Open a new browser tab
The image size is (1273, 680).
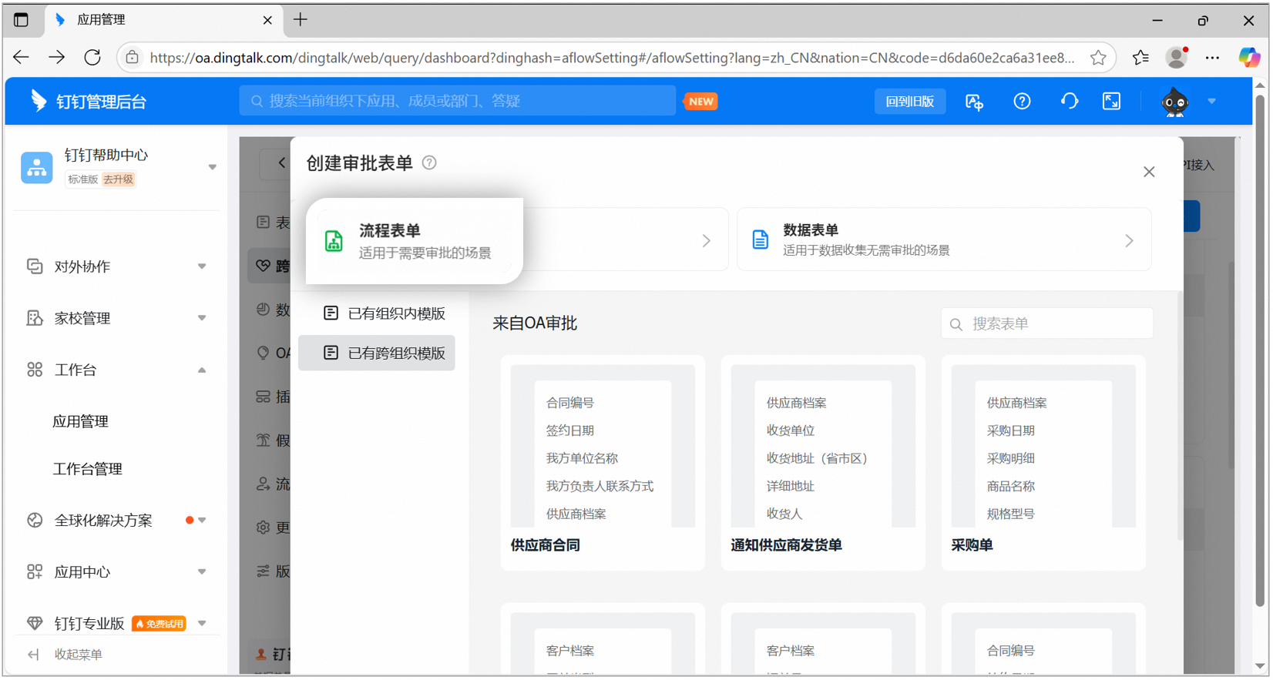301,20
